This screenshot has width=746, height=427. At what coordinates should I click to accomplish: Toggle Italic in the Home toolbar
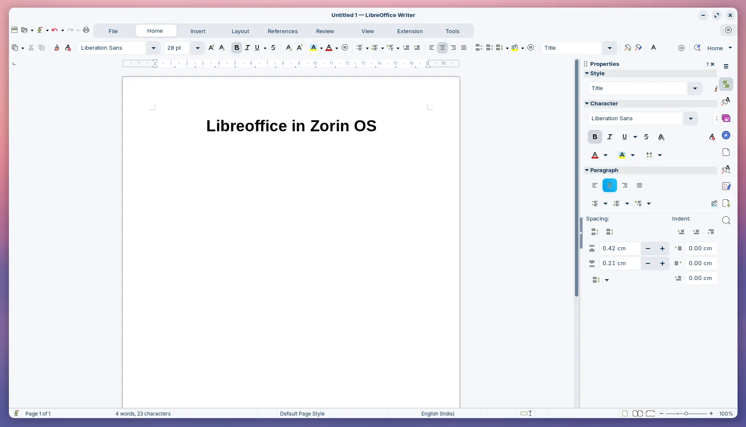pos(247,48)
